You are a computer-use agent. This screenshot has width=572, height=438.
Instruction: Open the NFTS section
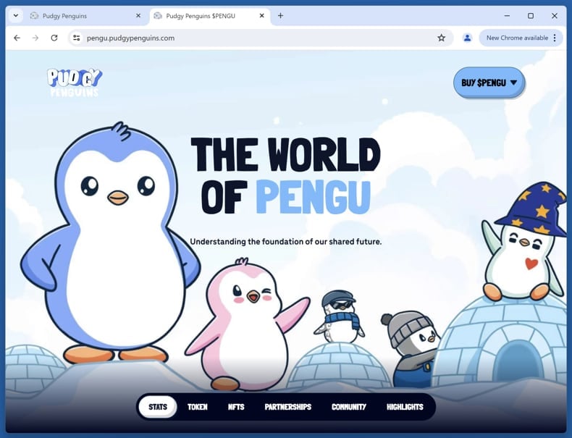click(x=236, y=407)
